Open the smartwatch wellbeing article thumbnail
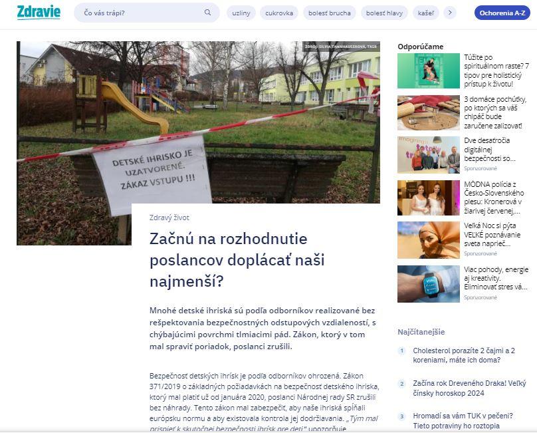 [x=428, y=283]
